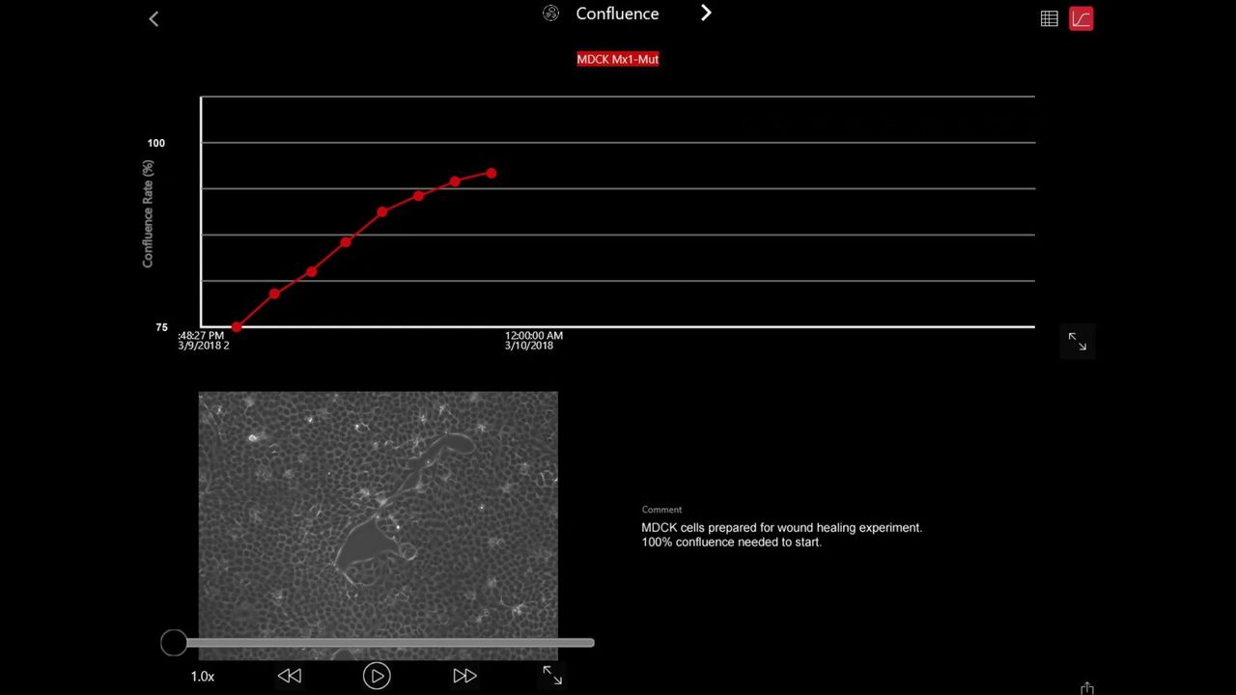Select the last data point on curve
The width and height of the screenshot is (1236, 695).
tap(492, 174)
